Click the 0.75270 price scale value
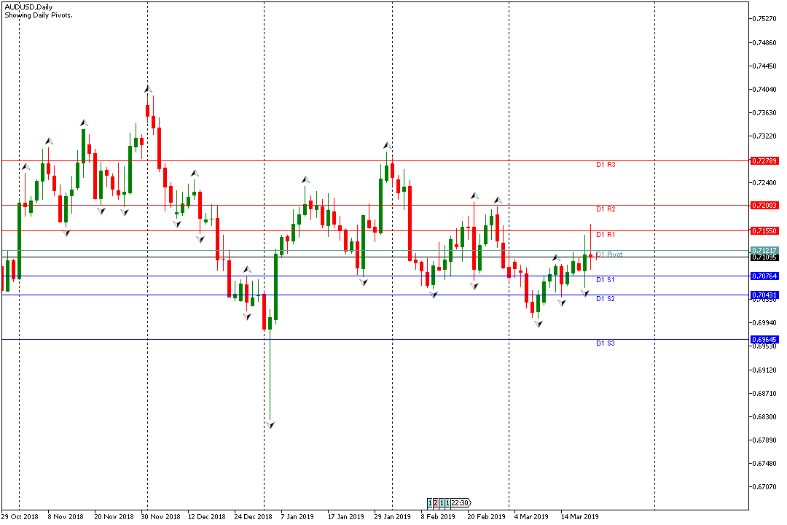The height and width of the screenshot is (525, 787). click(764, 18)
